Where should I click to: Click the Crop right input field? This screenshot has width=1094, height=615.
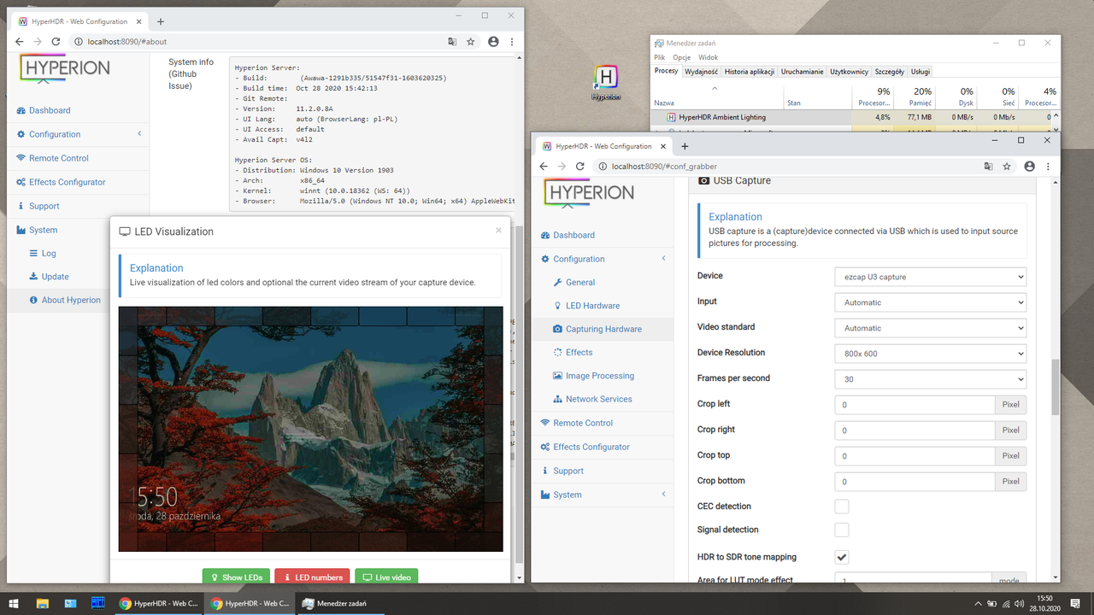[x=915, y=430]
